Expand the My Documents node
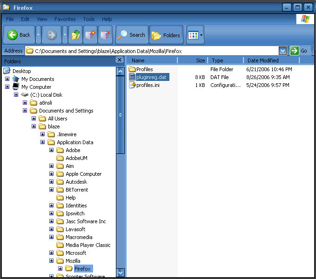 click(7, 79)
